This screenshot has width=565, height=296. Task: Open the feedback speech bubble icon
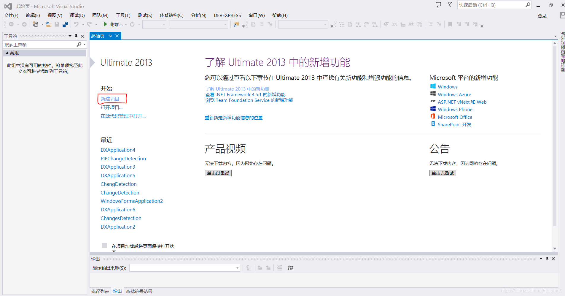coord(438,5)
